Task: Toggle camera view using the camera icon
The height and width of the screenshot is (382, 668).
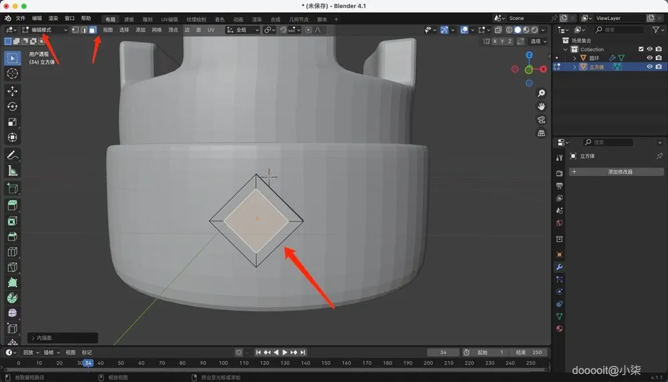Action: [x=541, y=120]
